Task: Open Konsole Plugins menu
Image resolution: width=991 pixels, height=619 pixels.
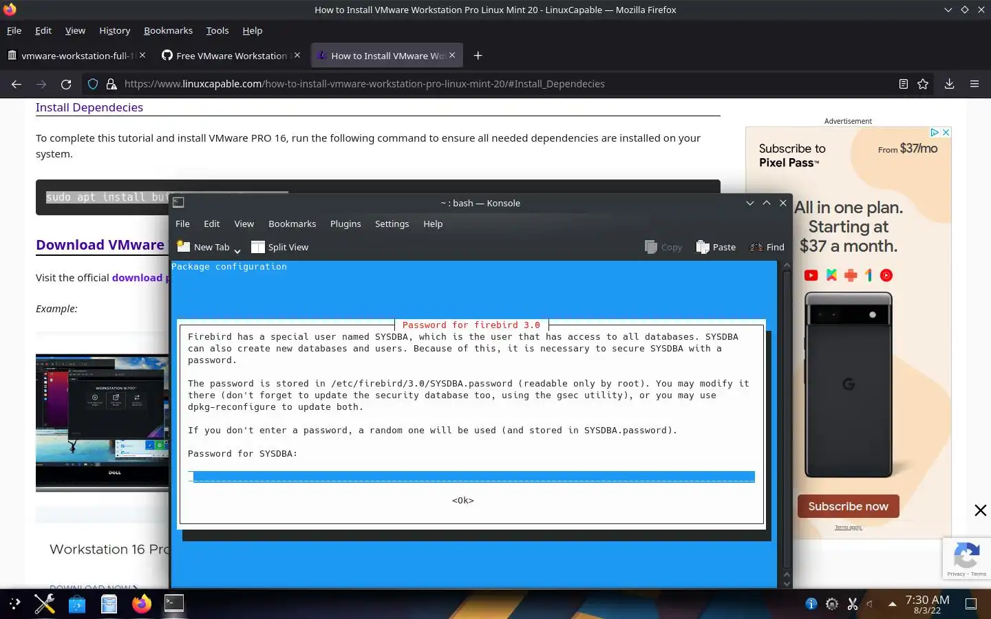Action: point(345,224)
